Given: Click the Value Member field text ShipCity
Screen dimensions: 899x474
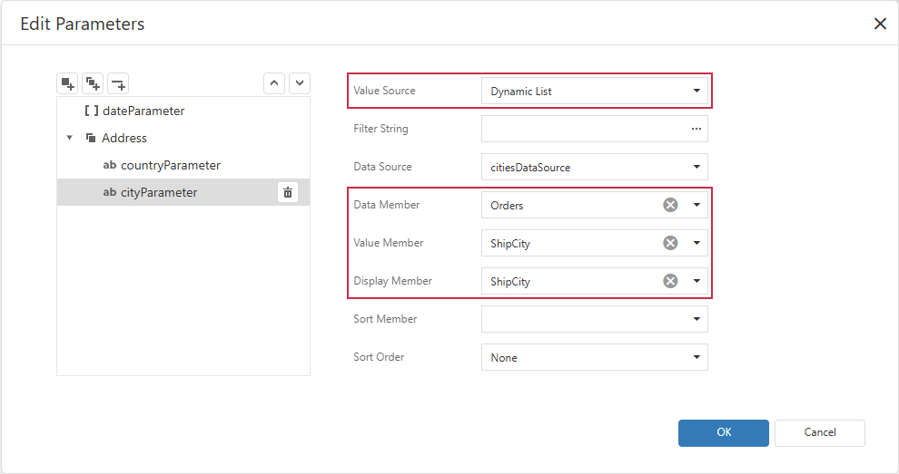Looking at the screenshot, I should click(x=510, y=244).
